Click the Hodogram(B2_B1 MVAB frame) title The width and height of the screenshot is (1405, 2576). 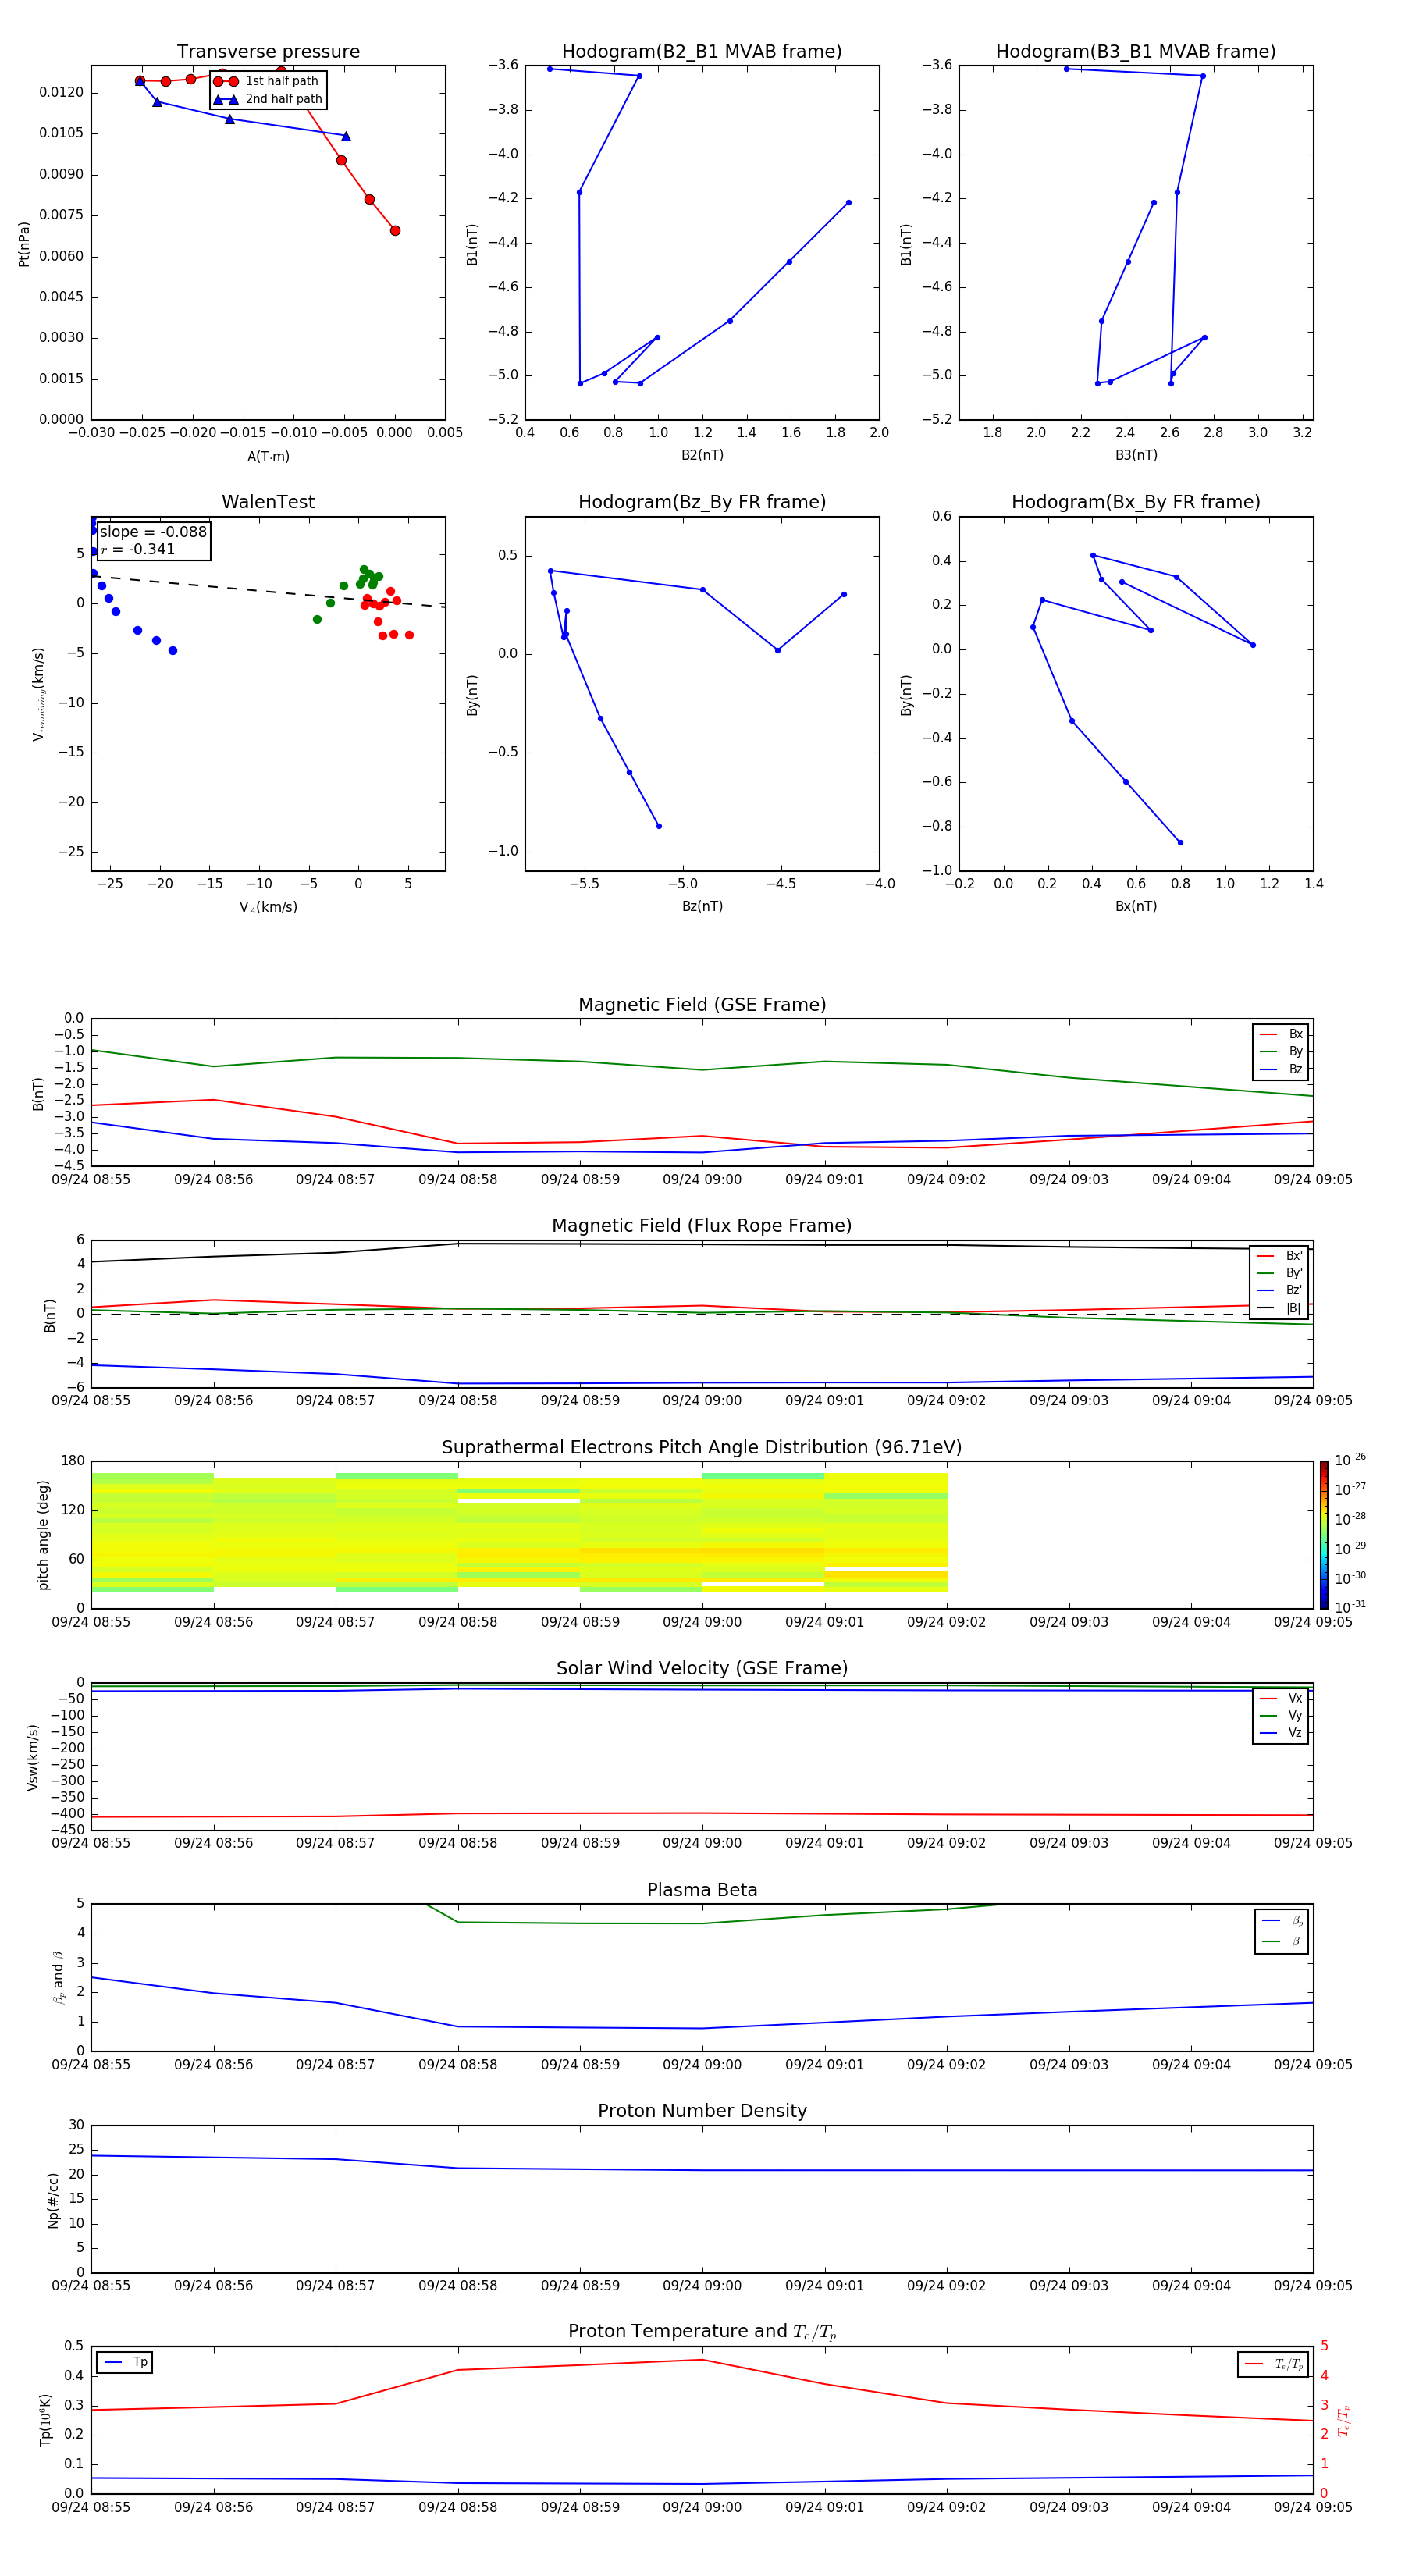702,51
